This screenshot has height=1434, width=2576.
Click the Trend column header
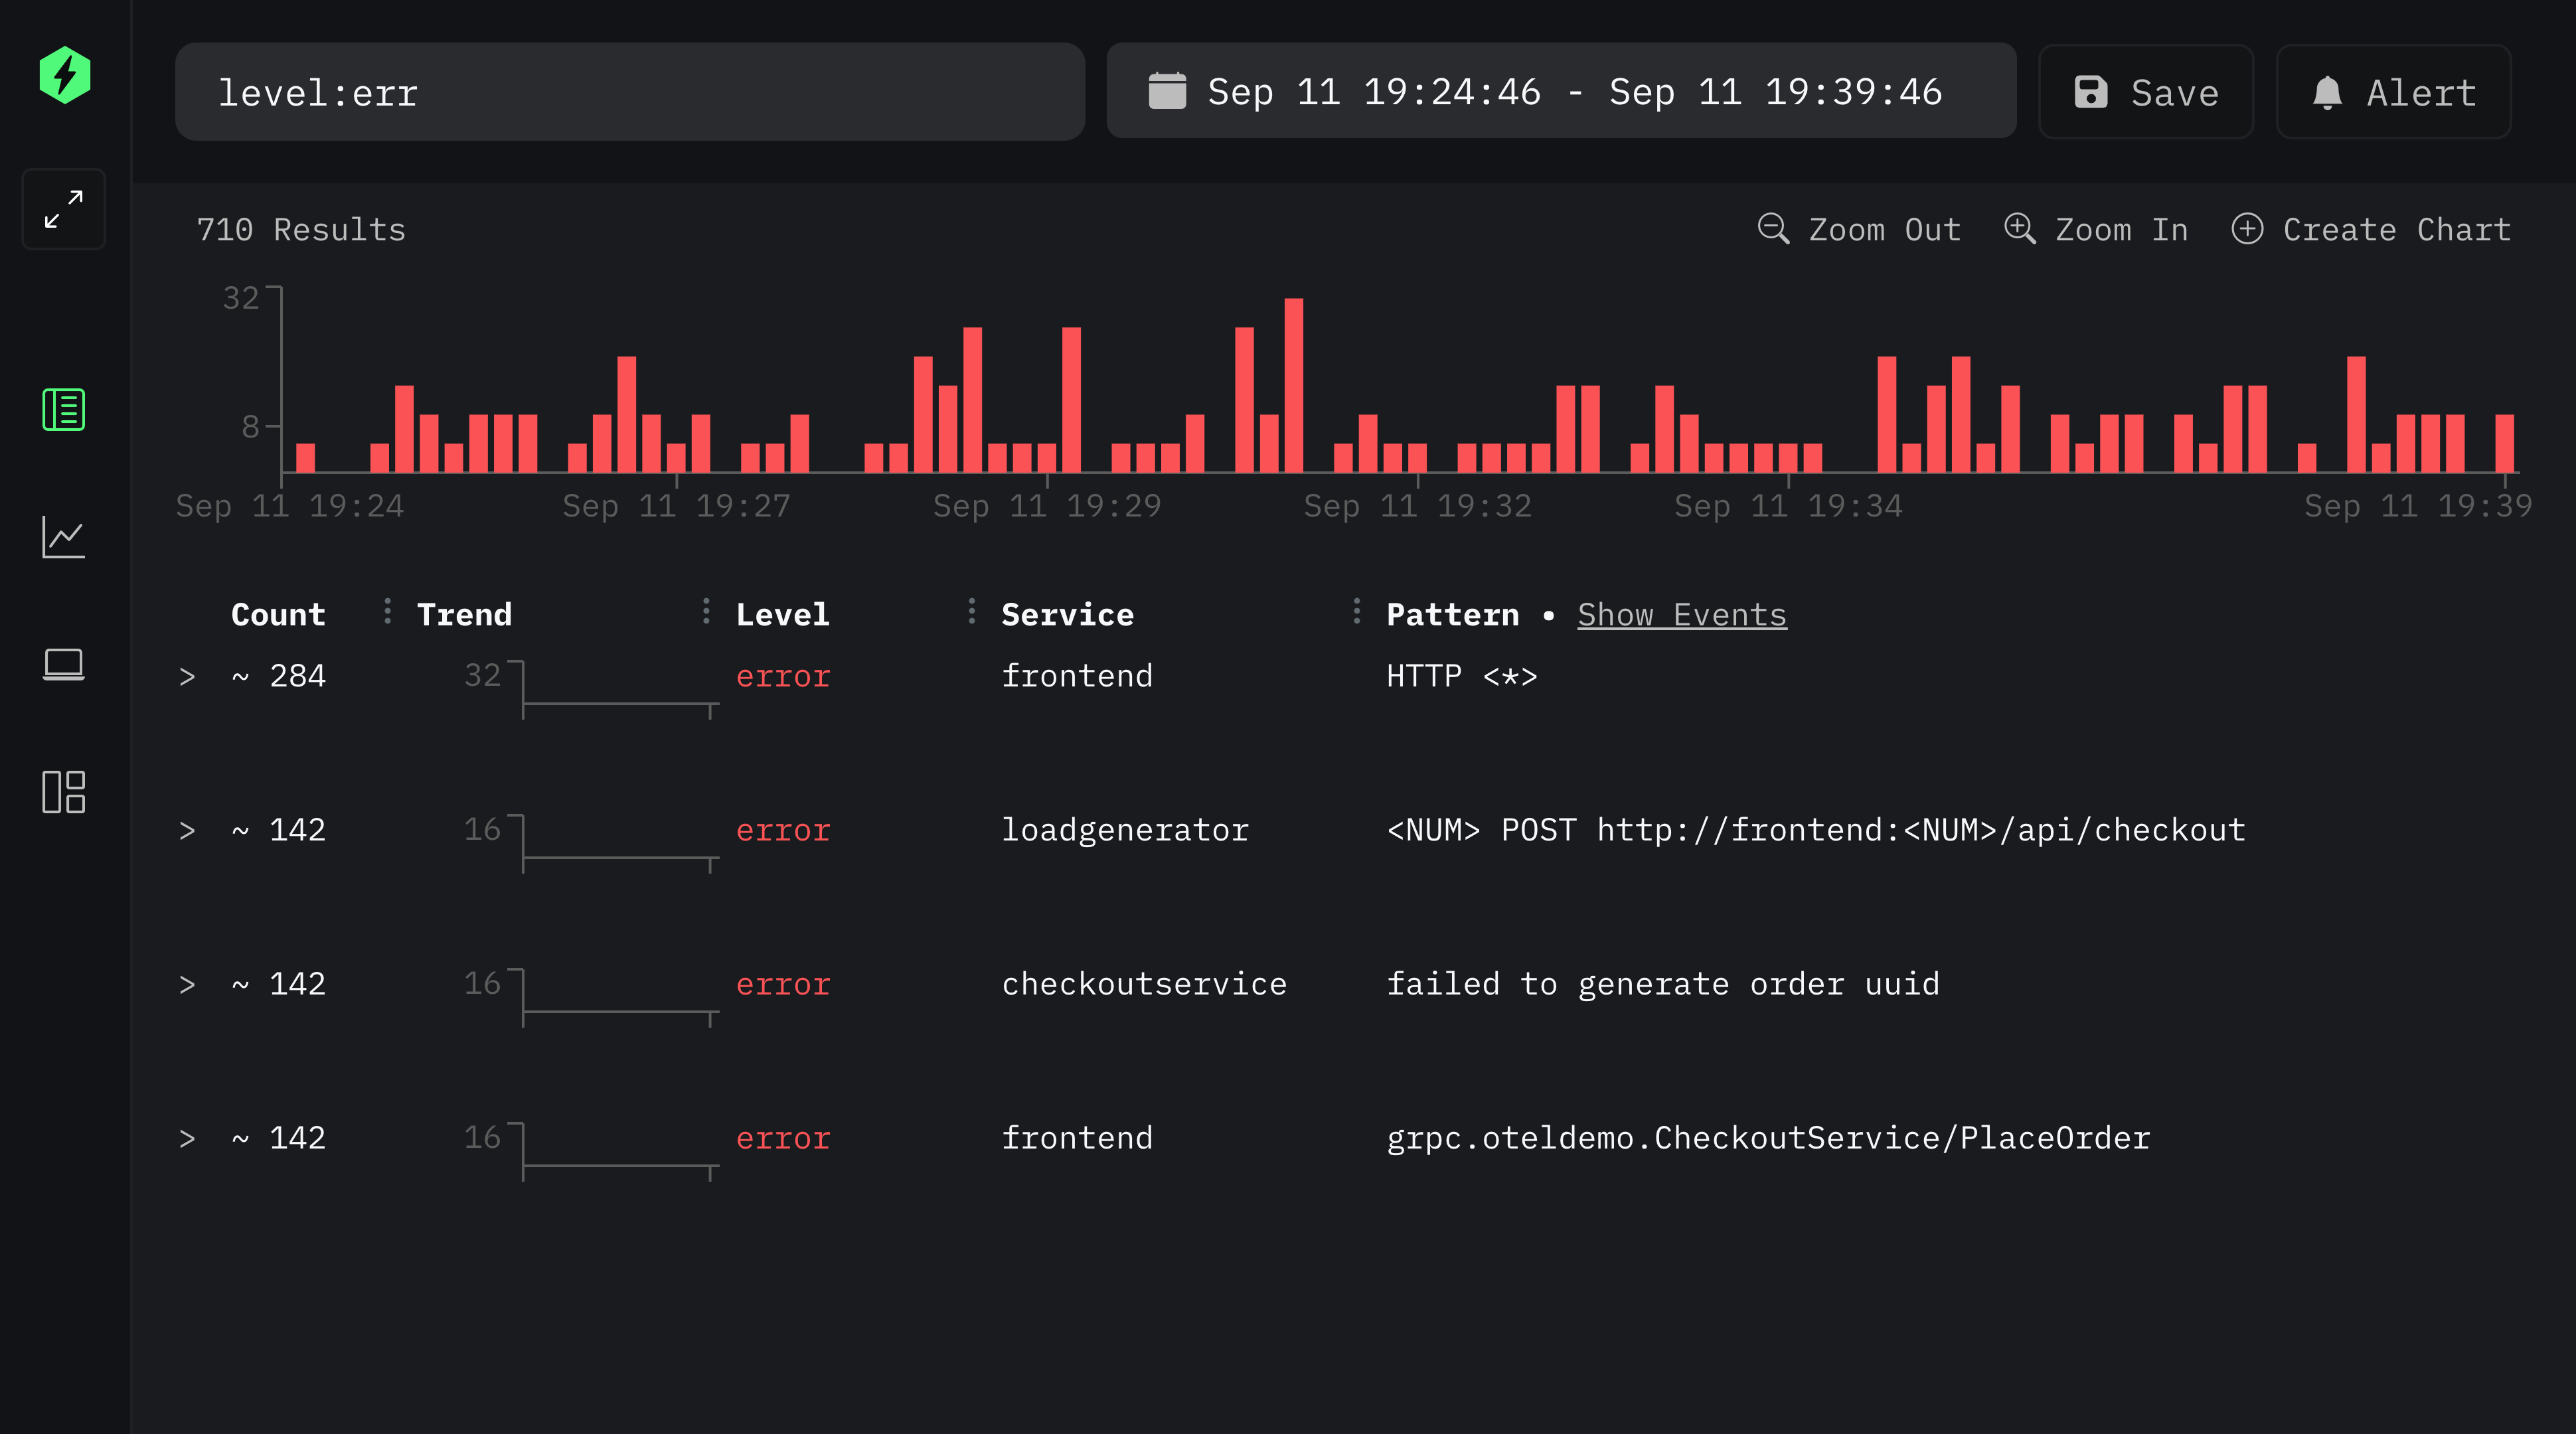[464, 614]
